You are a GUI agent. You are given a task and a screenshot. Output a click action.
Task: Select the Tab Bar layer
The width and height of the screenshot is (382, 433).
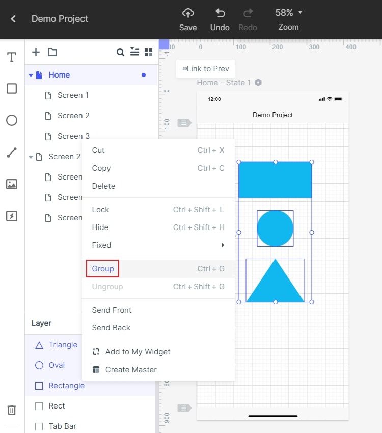tap(90, 426)
